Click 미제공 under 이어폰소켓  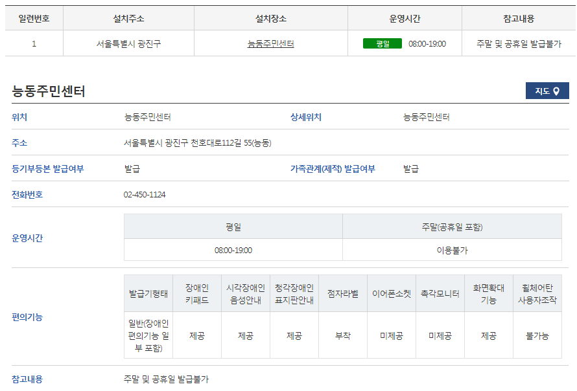coord(392,335)
